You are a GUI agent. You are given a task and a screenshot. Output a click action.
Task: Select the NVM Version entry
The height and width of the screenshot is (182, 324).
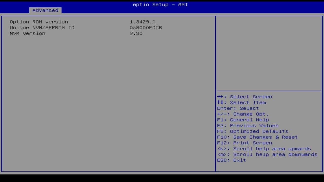27,33
